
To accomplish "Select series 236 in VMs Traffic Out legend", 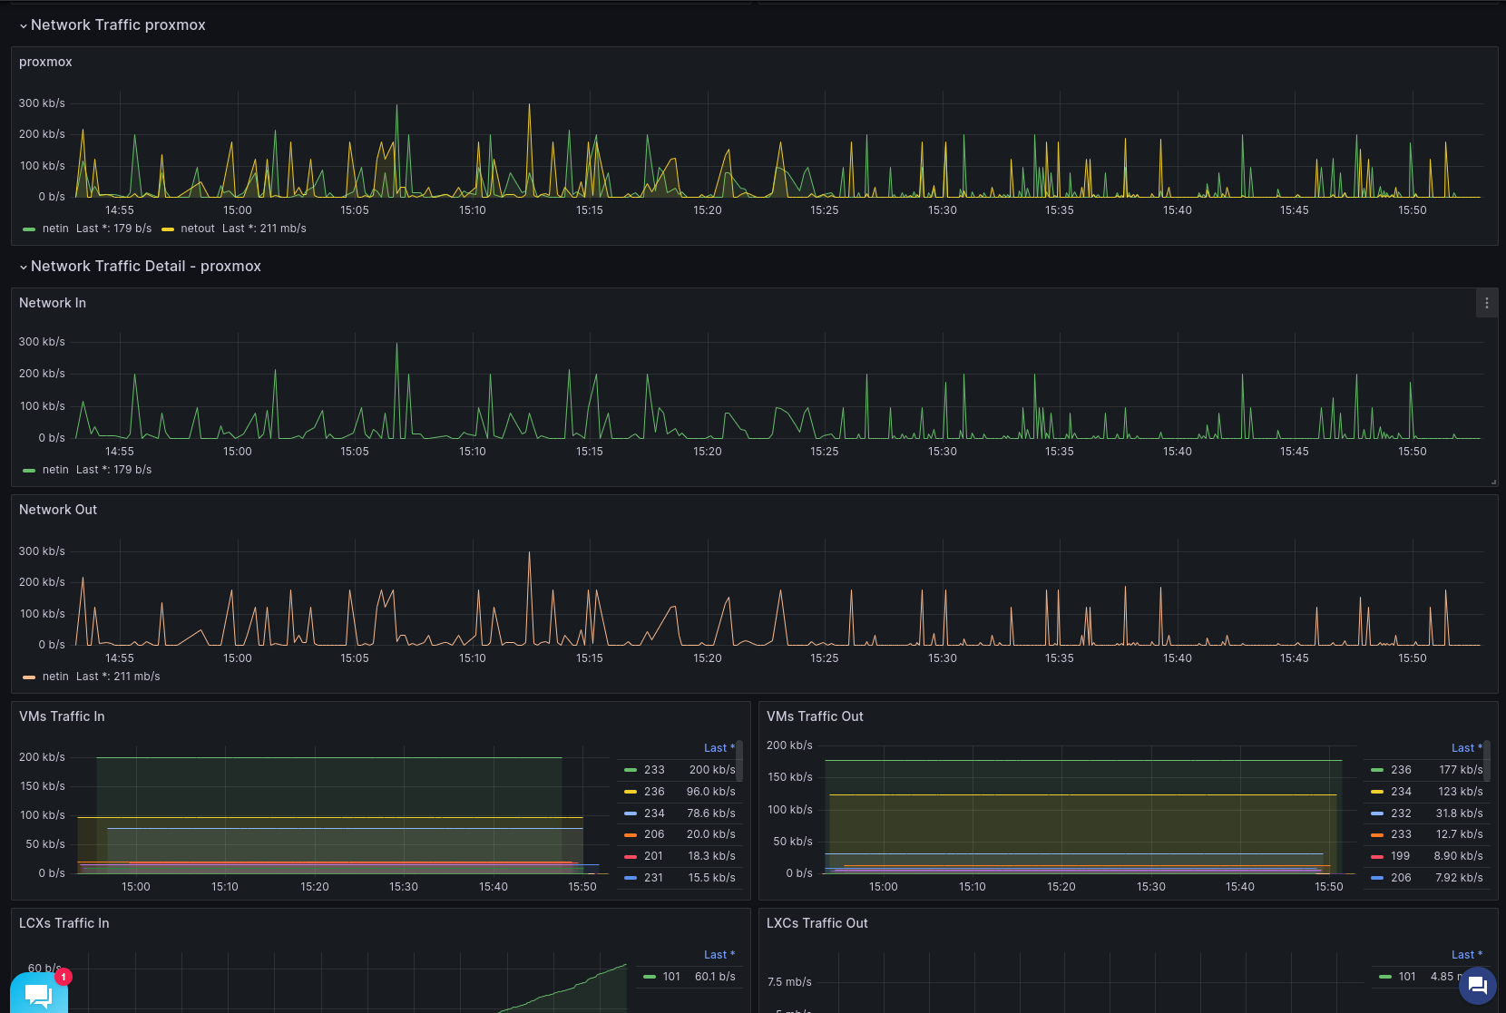I will coord(1401,769).
